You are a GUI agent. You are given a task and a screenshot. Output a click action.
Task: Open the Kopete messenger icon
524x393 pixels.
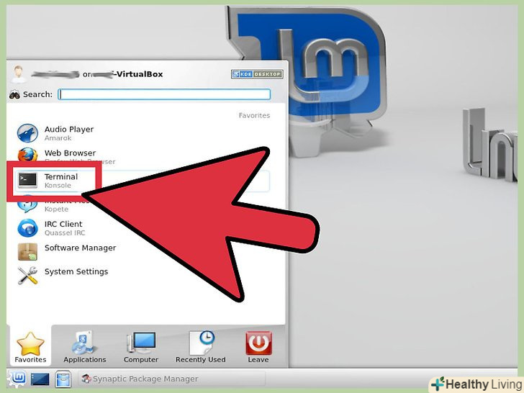coord(27,206)
